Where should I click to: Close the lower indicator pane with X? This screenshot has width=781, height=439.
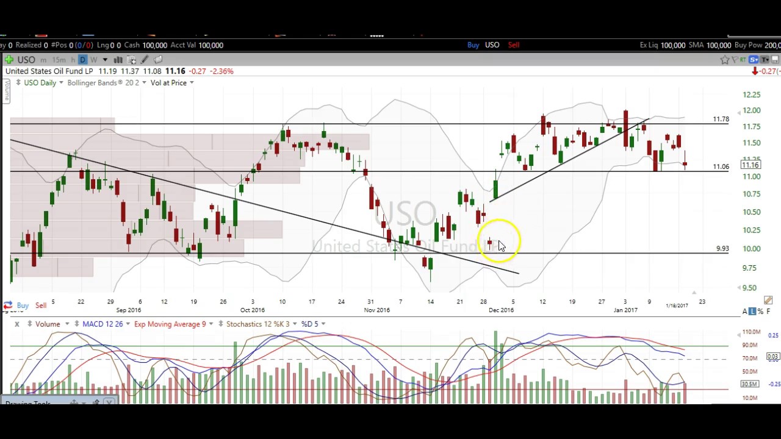coord(17,324)
